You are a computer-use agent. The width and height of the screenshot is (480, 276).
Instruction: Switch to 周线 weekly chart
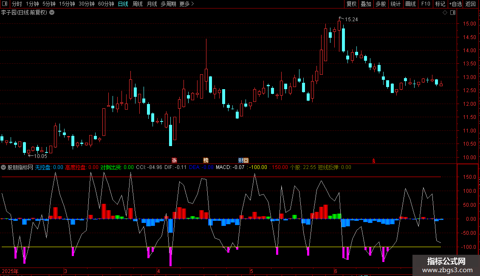138,4
